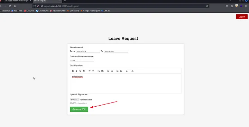Apply blockquote formatting in the editor
The image size is (249, 127).
pos(90,71)
